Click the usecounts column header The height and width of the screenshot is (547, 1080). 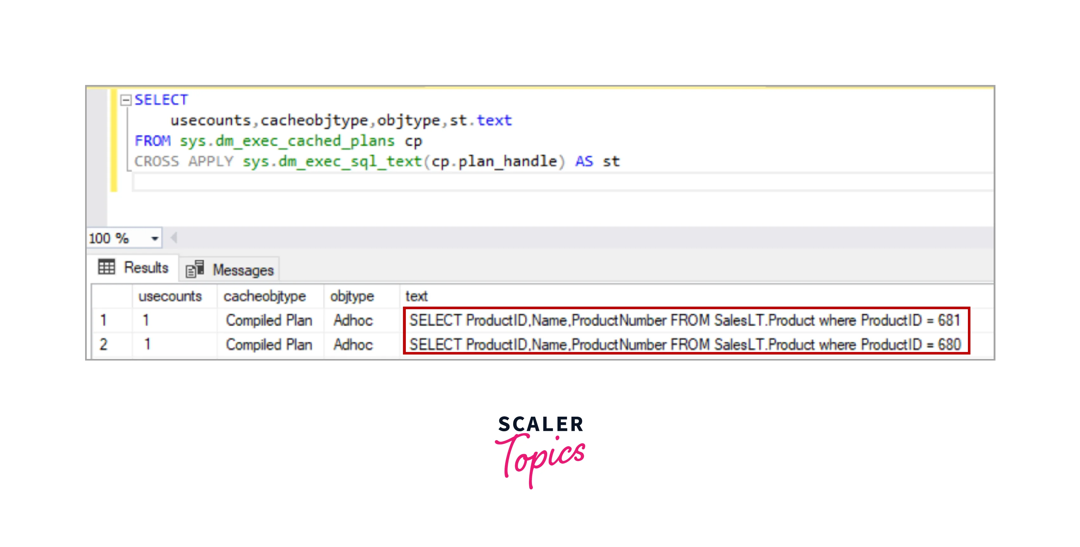coord(170,296)
